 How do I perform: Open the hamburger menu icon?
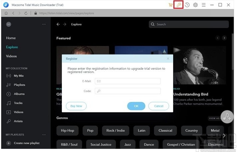204,5
